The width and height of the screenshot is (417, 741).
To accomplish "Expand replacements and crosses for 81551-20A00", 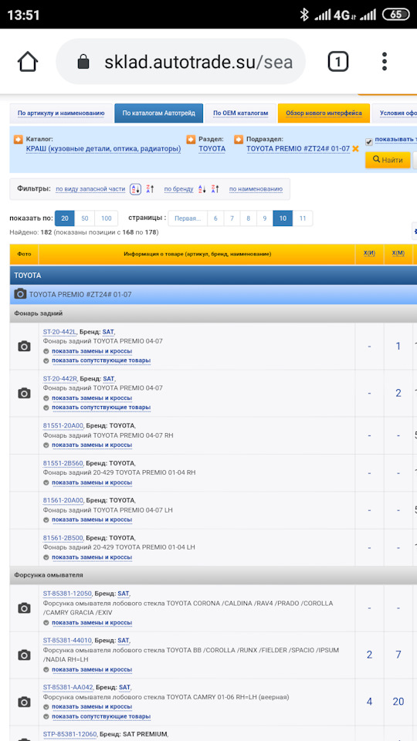I will pos(92,445).
